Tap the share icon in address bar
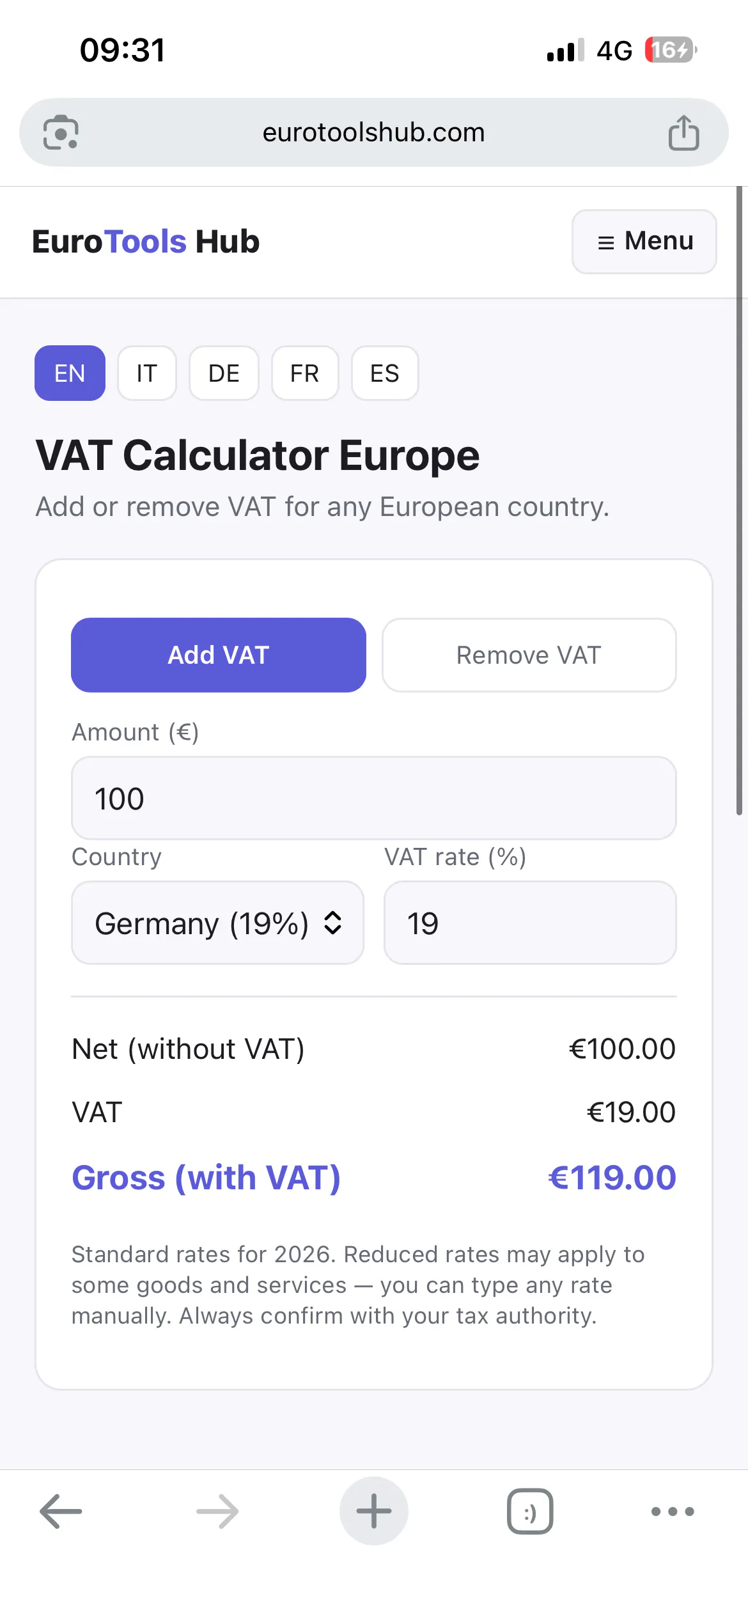This screenshot has height=1619, width=748. [683, 132]
